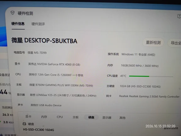Click the 1024 GB (HS-SSD-CC300 1024G) text

tap(140, 86)
